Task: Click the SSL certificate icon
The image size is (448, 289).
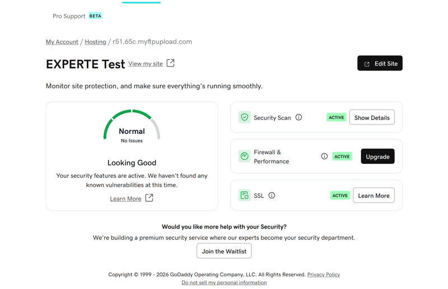Action: (x=244, y=196)
